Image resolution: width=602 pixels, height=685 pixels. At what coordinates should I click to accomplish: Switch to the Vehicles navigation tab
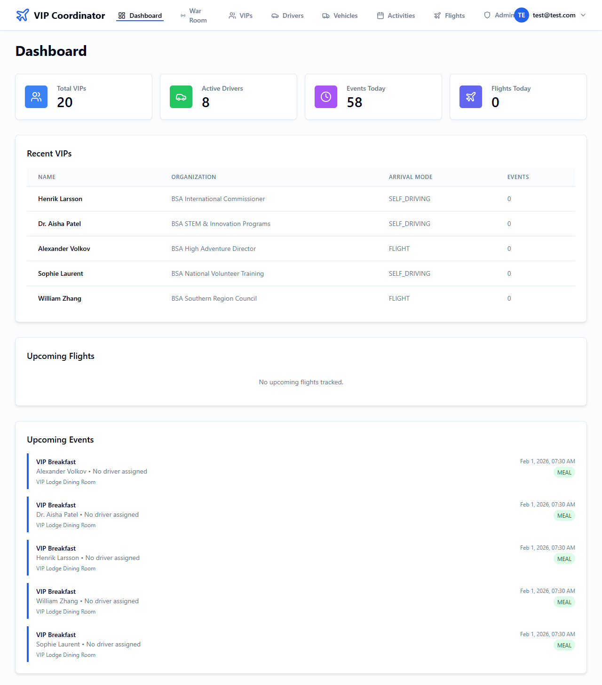[340, 16]
